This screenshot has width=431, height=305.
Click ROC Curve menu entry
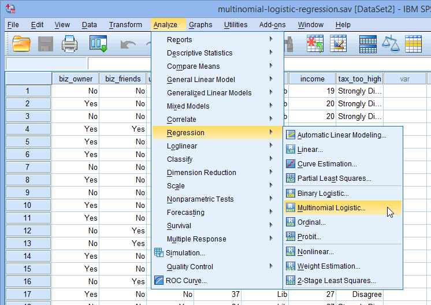(186, 281)
